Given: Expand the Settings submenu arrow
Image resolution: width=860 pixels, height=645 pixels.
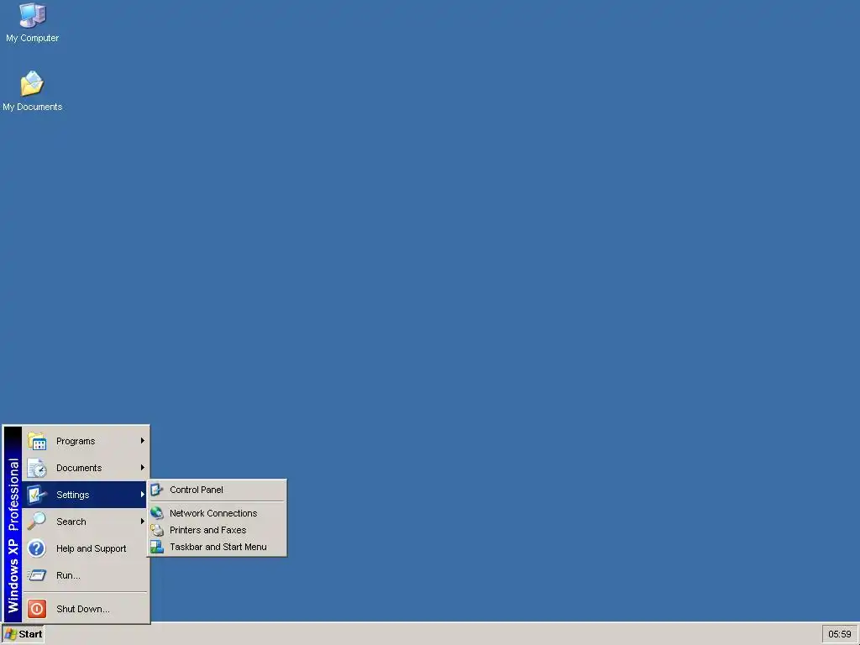Looking at the screenshot, I should coord(143,495).
